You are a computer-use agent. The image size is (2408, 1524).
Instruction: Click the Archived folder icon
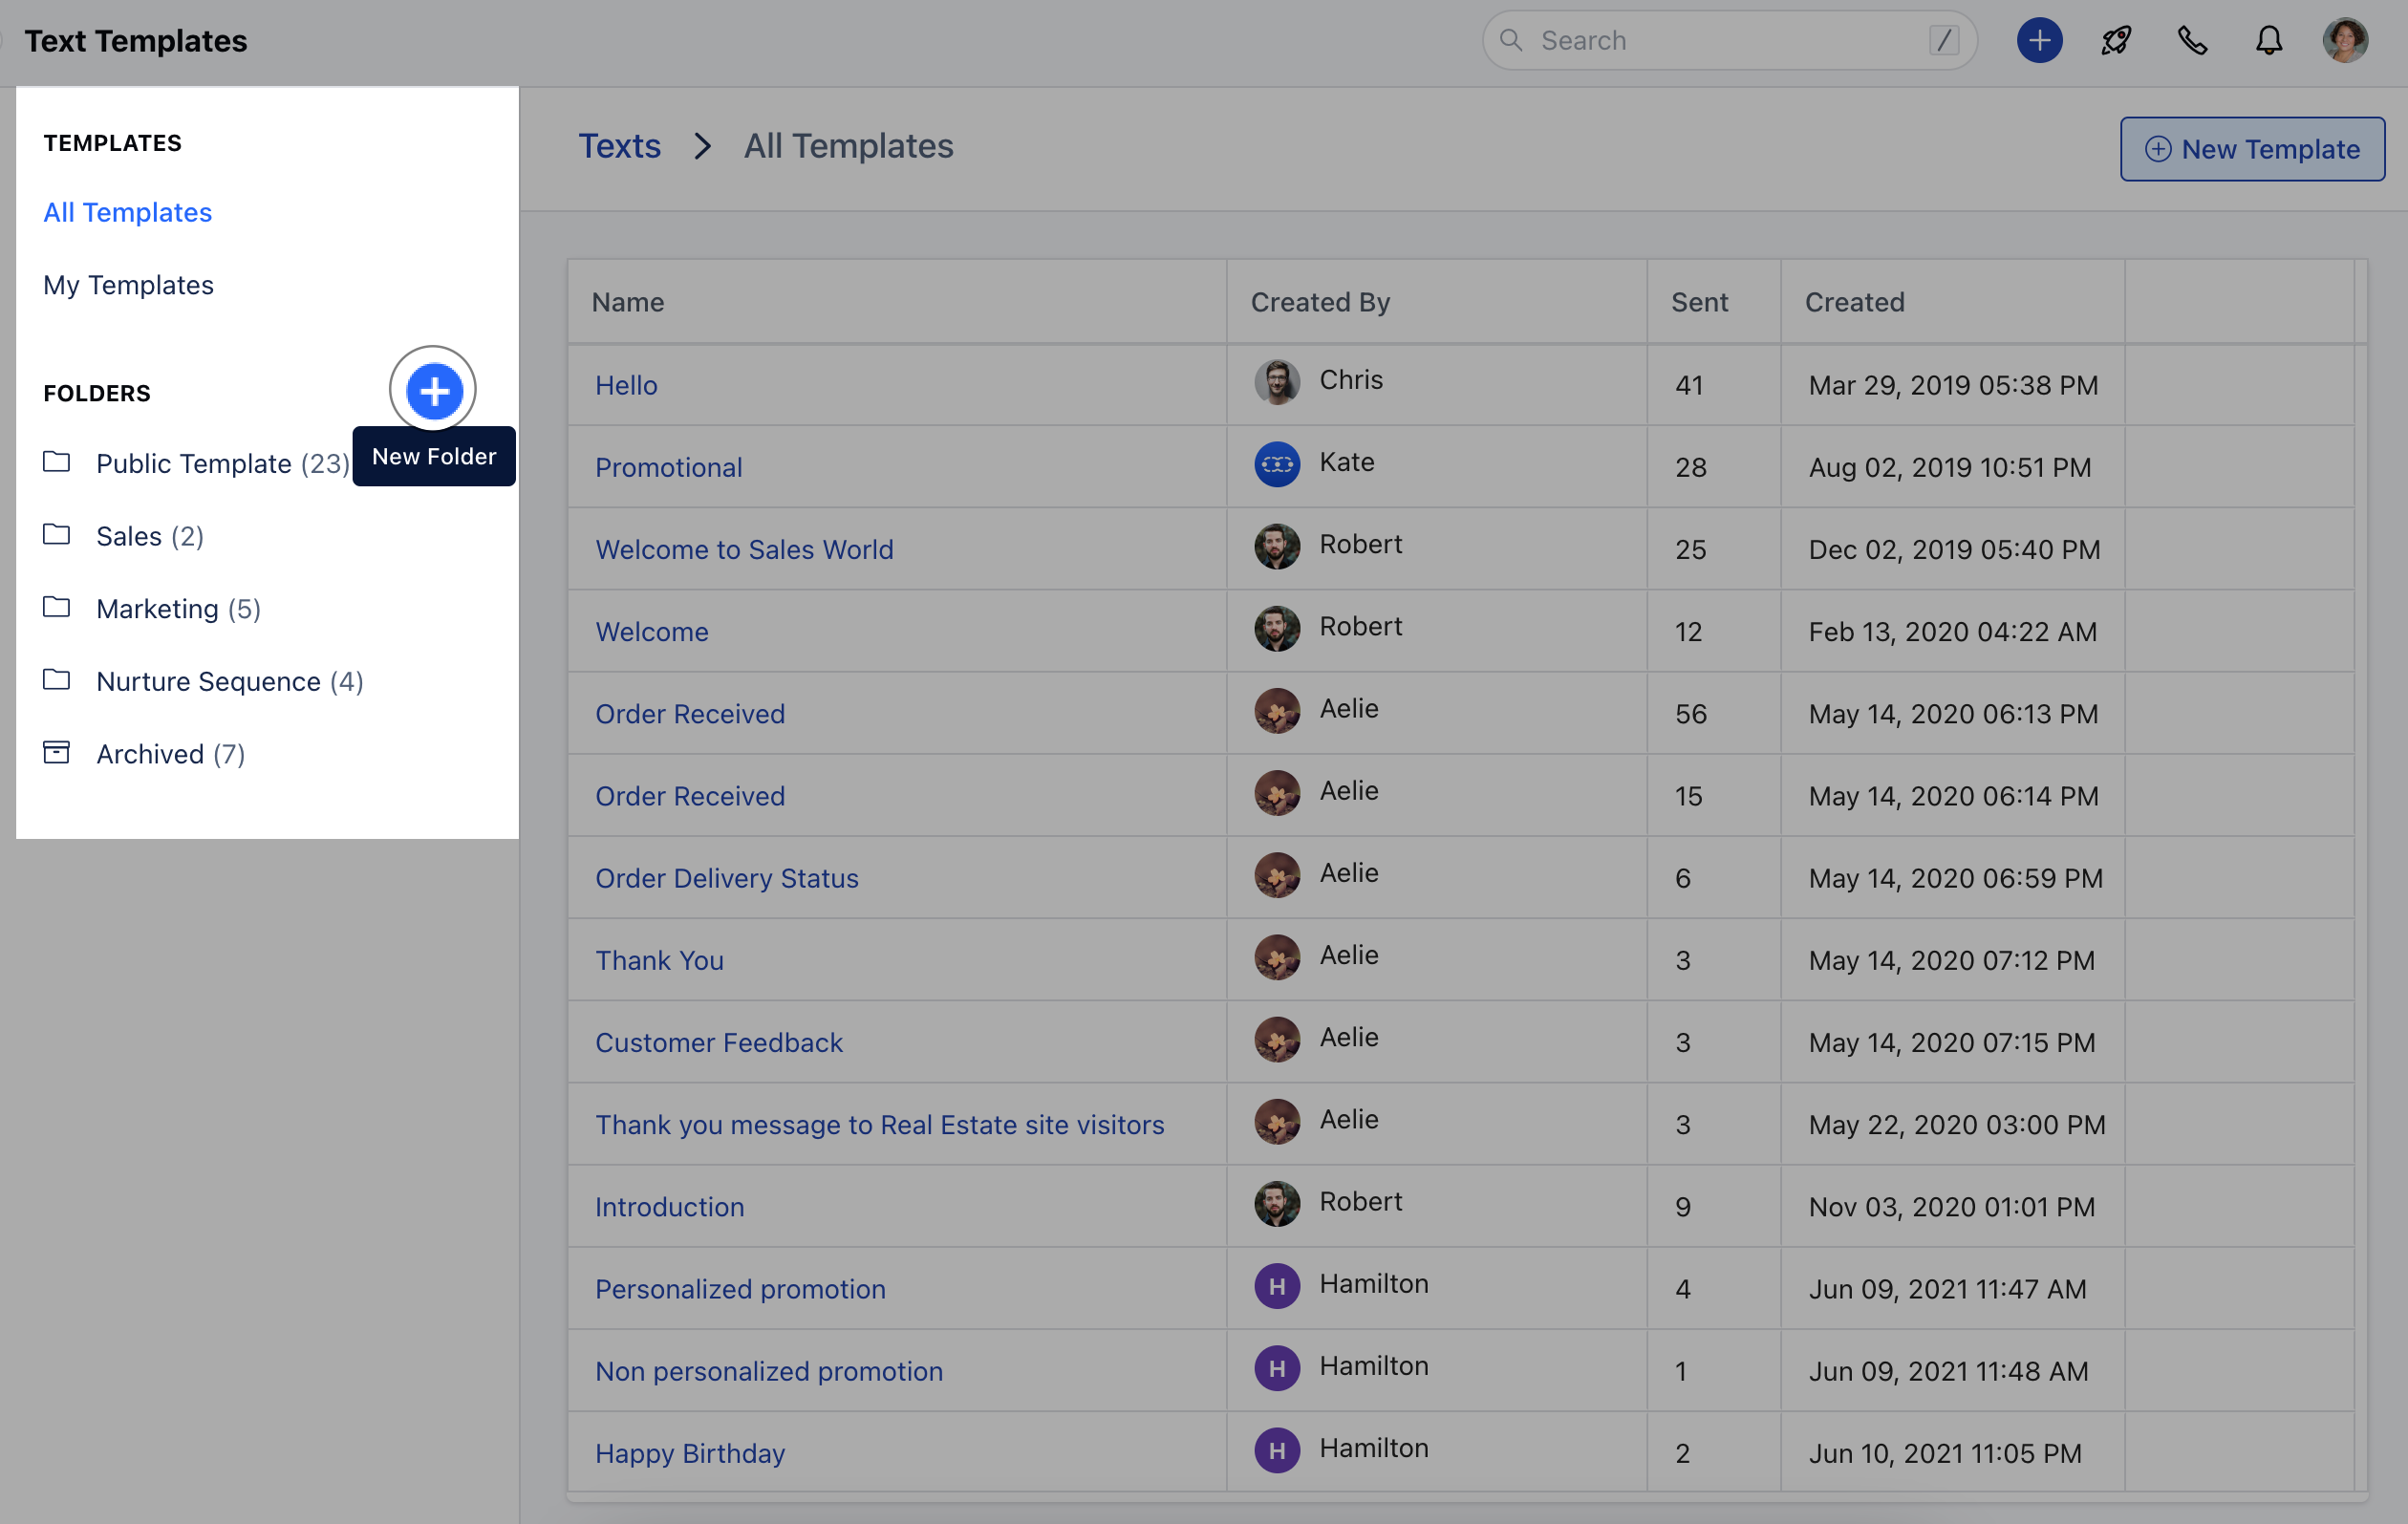(x=57, y=753)
